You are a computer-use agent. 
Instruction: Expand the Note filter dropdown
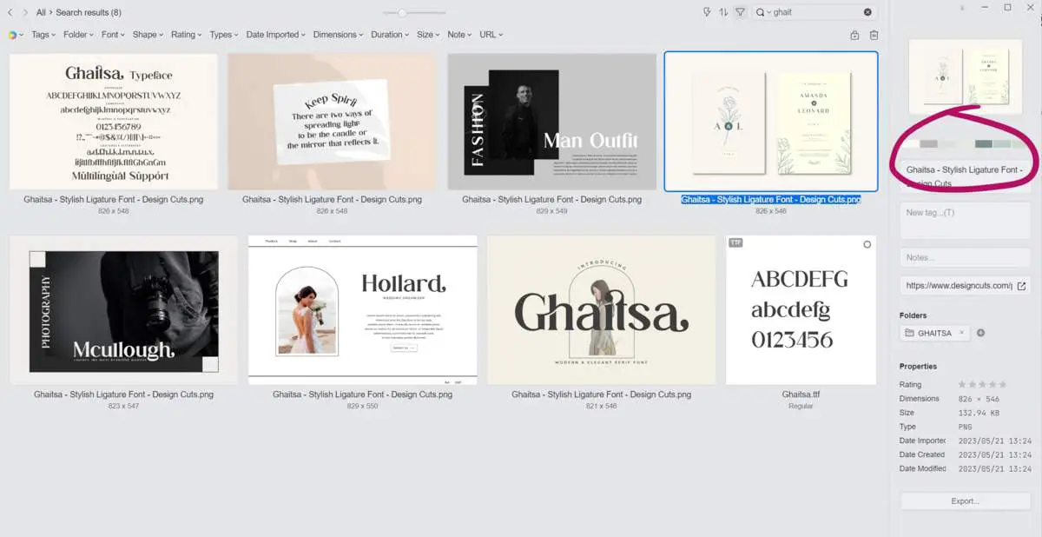tap(459, 35)
